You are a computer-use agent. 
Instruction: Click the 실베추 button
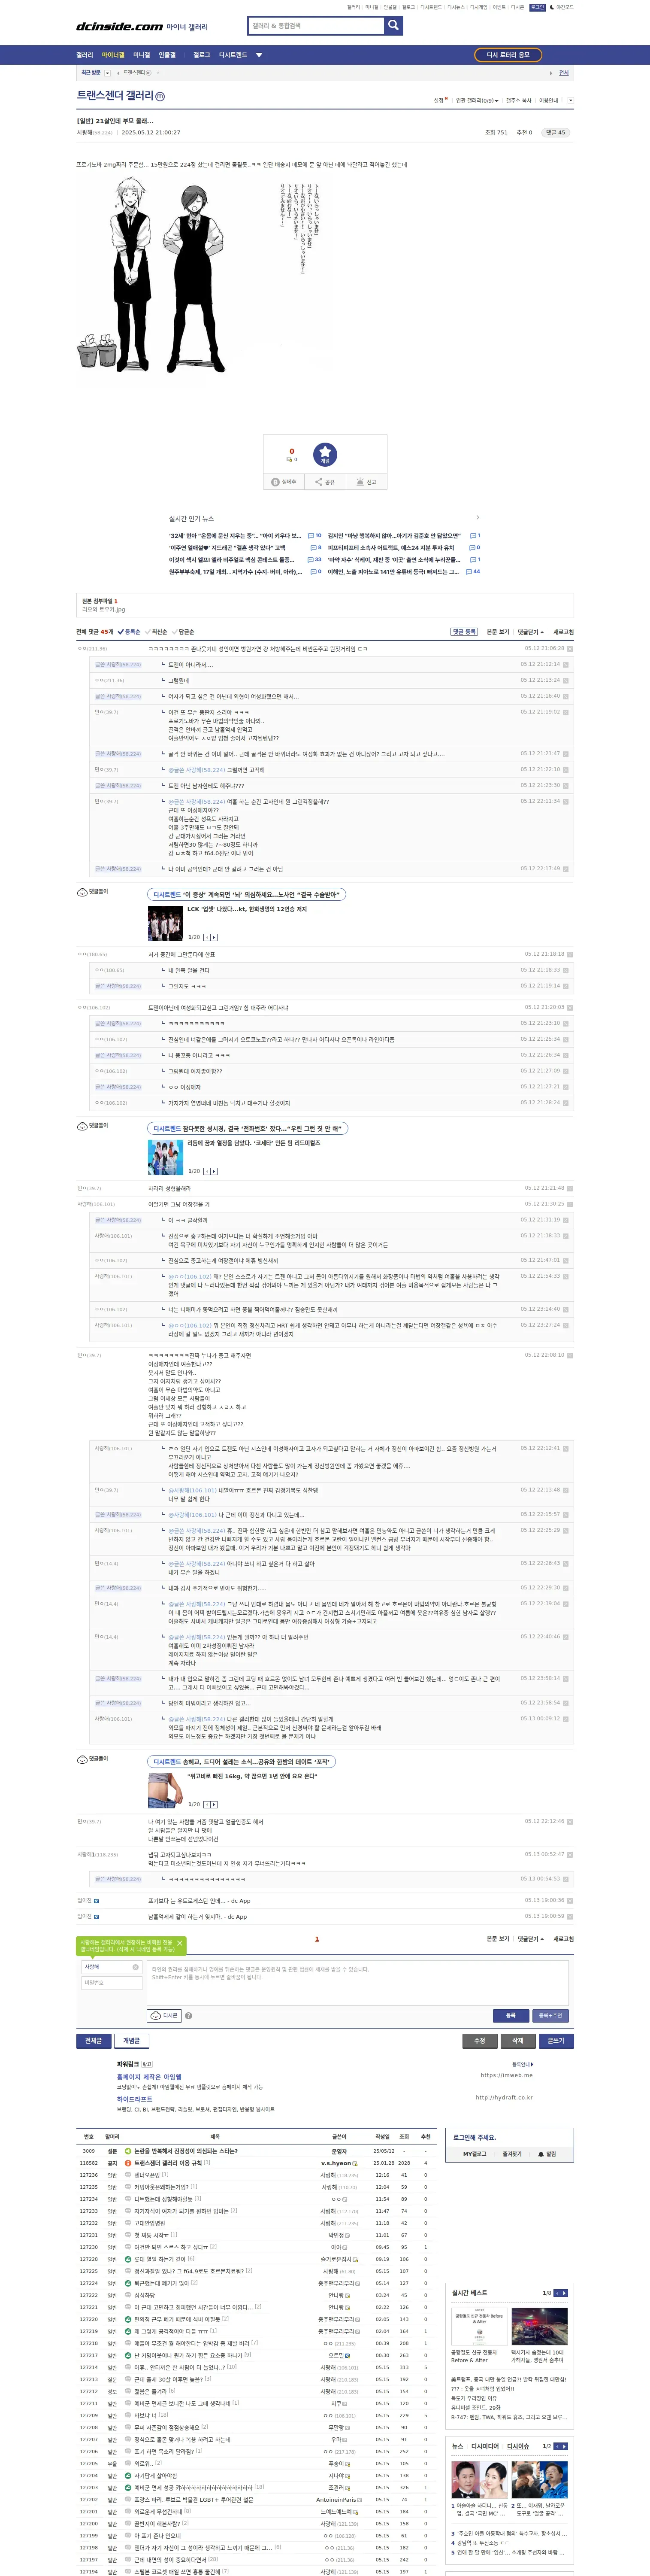click(285, 482)
